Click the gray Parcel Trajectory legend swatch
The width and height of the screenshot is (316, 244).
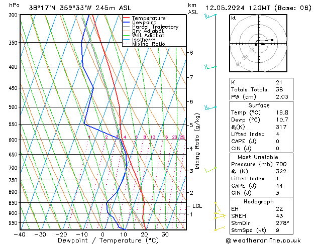pyautogui.click(x=127, y=27)
